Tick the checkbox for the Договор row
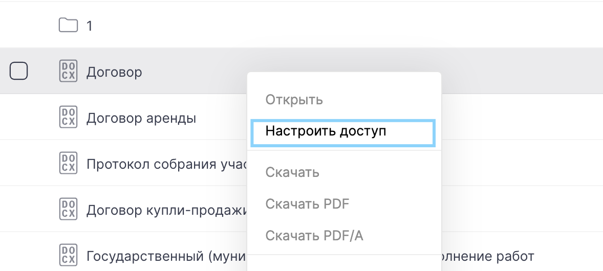603x271 pixels. coord(19,71)
